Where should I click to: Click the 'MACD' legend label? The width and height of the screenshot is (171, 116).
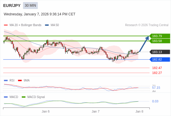point(14,97)
